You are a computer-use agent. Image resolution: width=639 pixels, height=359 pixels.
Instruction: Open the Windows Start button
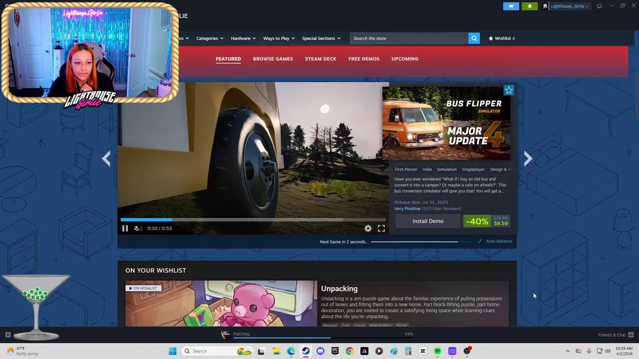(172, 351)
